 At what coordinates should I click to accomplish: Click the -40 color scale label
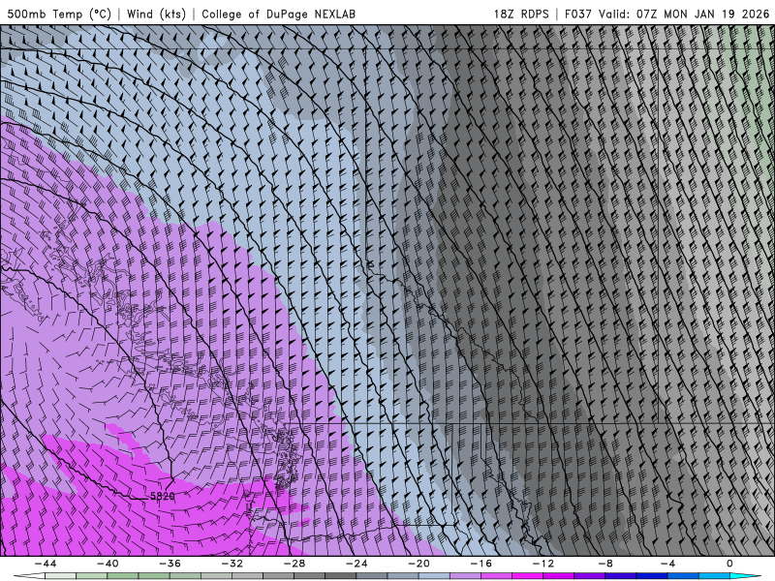(x=108, y=564)
